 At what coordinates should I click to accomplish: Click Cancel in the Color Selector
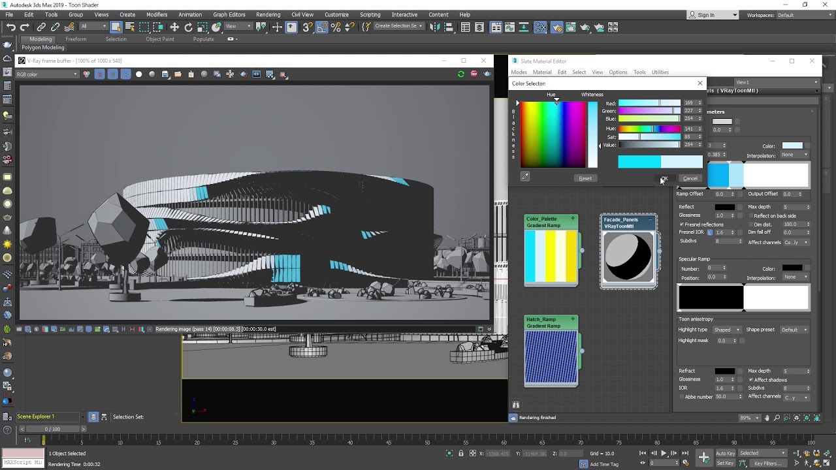[690, 178]
